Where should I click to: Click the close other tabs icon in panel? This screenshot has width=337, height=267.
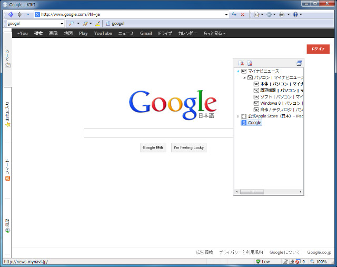(250, 63)
